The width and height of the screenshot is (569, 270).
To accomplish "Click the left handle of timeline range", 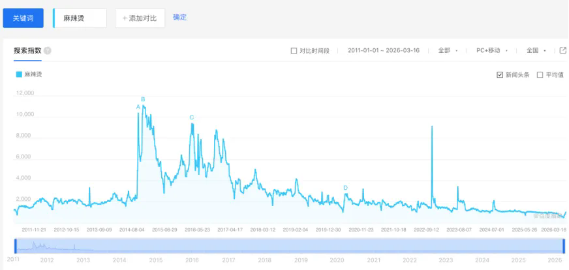I will [x=15, y=246].
